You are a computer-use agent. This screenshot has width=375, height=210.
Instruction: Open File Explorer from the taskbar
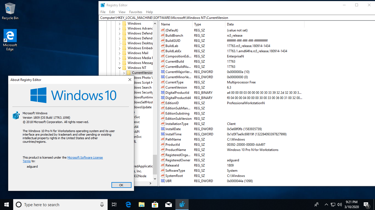coord(141,205)
